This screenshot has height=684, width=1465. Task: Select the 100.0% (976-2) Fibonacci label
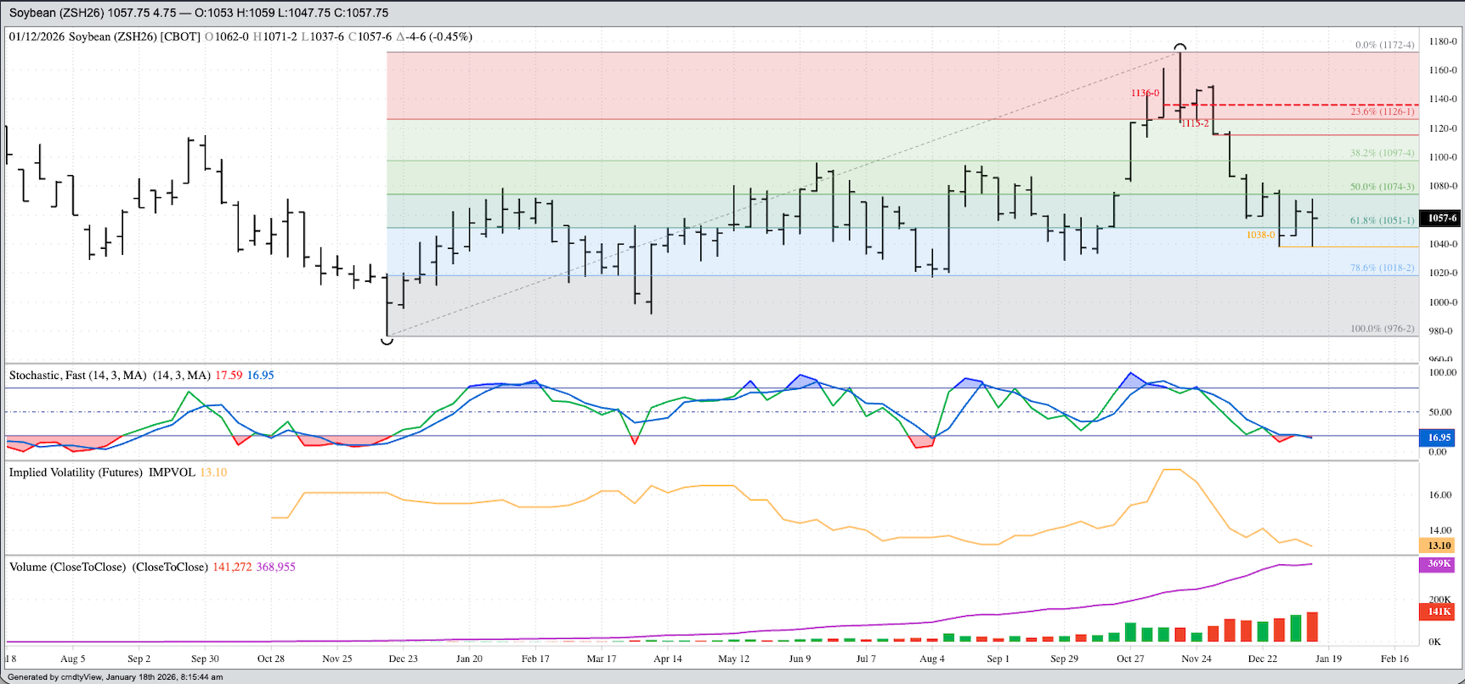[x=1382, y=329]
